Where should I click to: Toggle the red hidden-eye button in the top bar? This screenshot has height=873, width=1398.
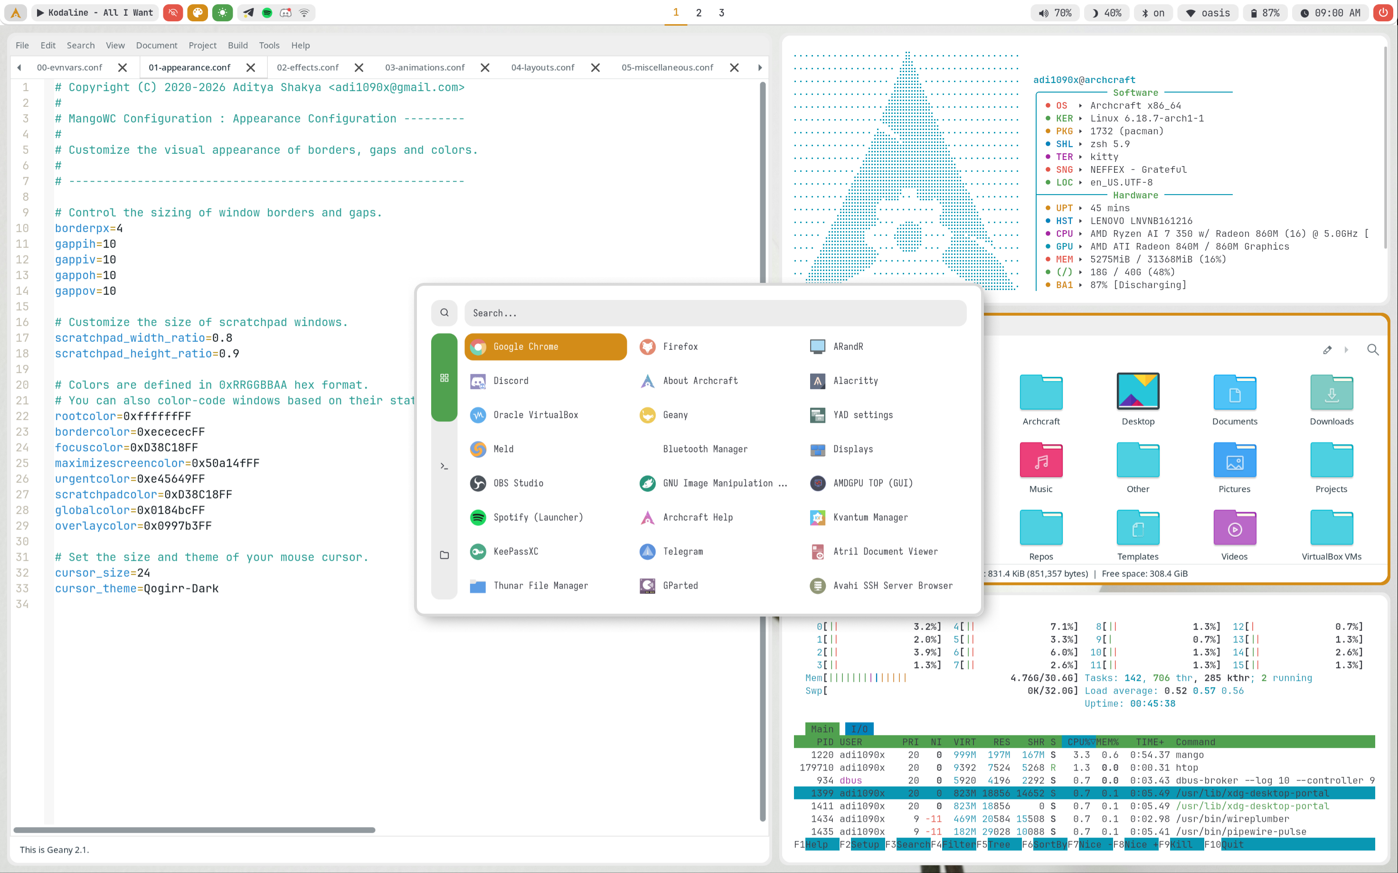[x=173, y=13]
